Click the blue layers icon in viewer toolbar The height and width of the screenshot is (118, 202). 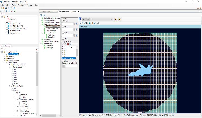[95, 23]
